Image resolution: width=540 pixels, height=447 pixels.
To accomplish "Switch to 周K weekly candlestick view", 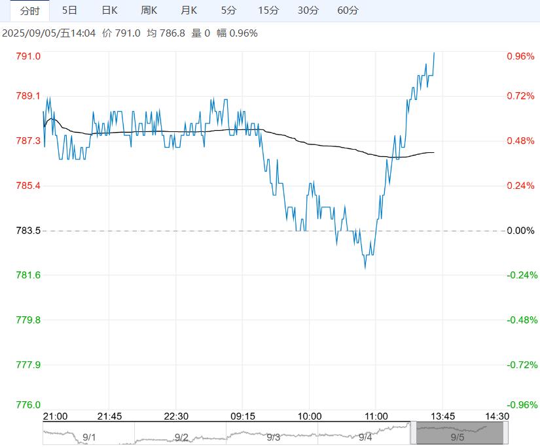I will pos(149,10).
